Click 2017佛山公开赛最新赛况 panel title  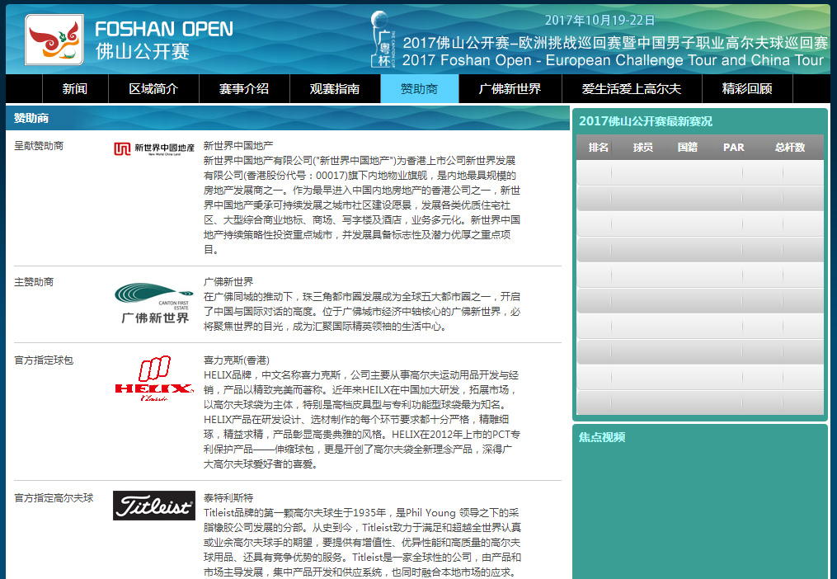(x=646, y=121)
